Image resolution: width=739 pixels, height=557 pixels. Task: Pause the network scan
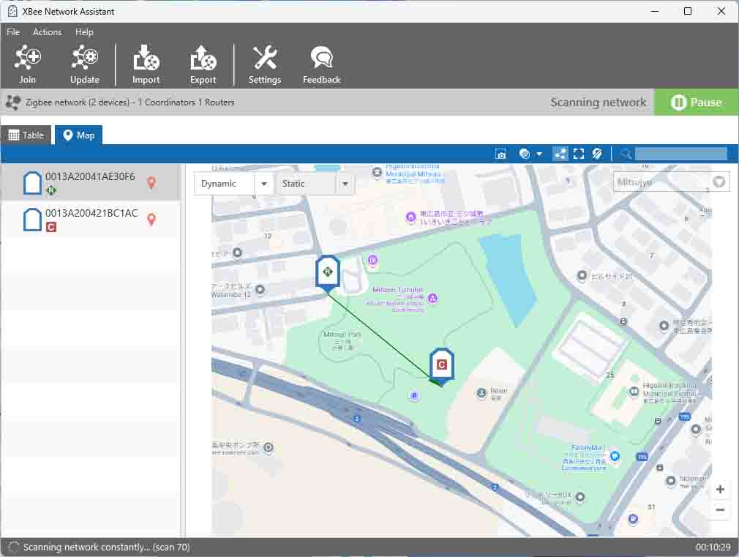pos(696,102)
